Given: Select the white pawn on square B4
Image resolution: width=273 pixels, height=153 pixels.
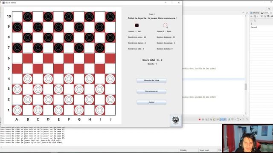Looking at the screenshot, I should [x=27, y=79].
